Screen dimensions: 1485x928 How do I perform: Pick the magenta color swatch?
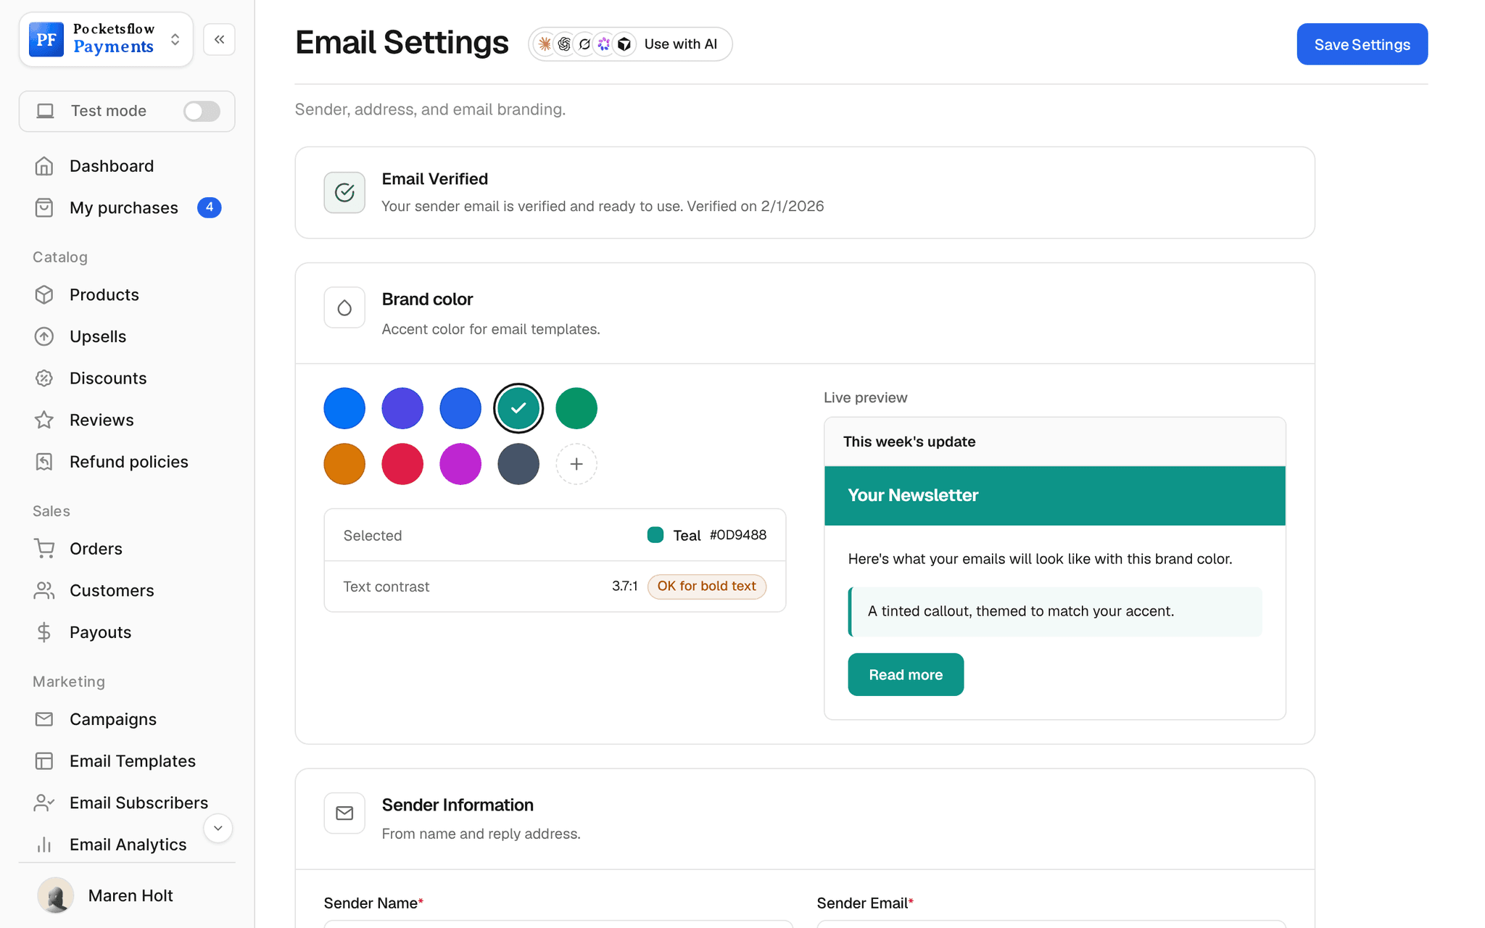pyautogui.click(x=460, y=464)
